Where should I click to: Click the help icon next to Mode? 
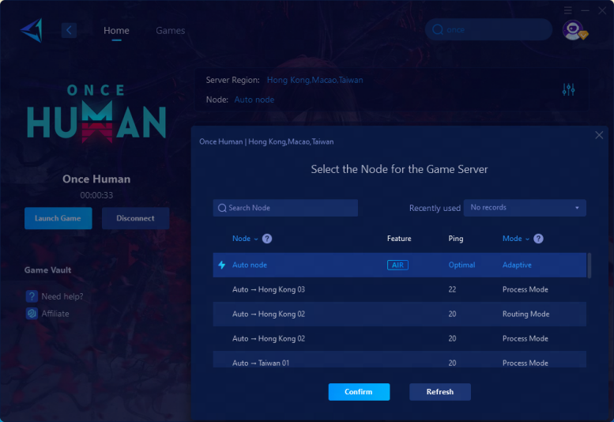tap(538, 239)
